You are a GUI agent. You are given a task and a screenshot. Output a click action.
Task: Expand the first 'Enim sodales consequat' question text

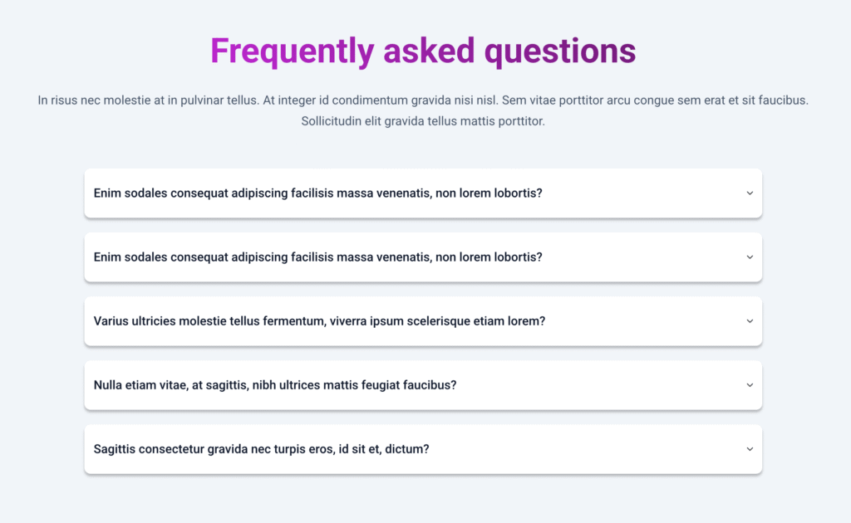click(317, 193)
